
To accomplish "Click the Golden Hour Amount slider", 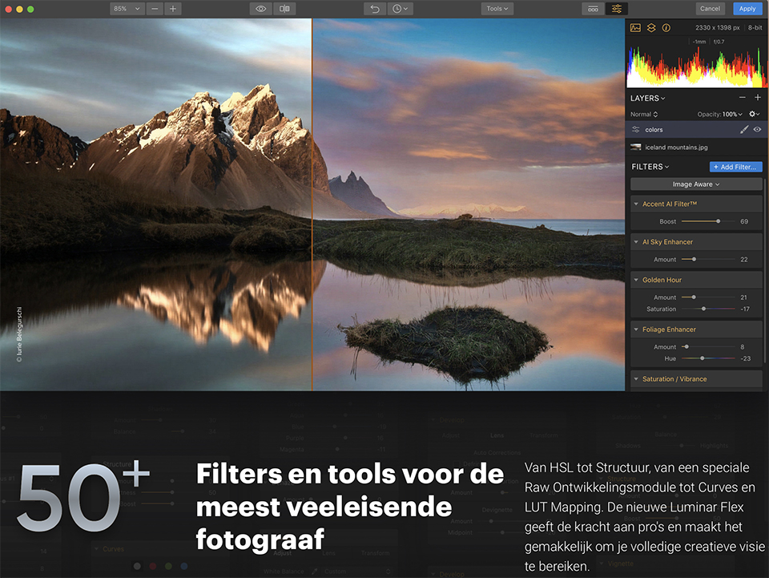I will [x=707, y=297].
